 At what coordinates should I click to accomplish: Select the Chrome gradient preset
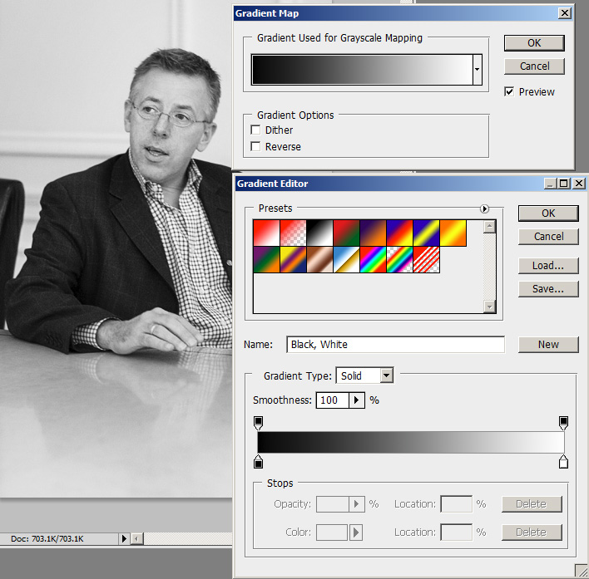346,260
